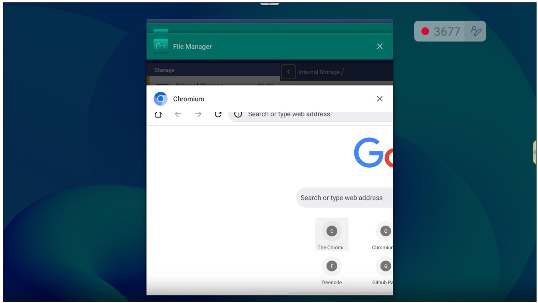Viewport: 538px width, 303px height.
Task: Close the Chromium recent app card
Action: tap(380, 99)
